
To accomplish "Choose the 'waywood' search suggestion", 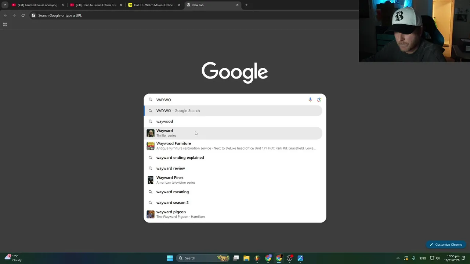I will (x=233, y=121).
